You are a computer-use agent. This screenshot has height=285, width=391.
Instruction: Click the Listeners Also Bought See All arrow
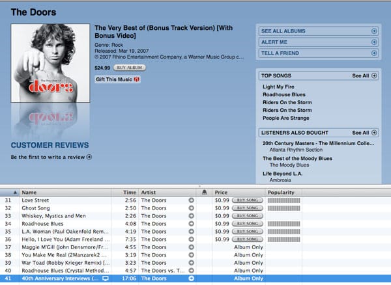pos(374,133)
